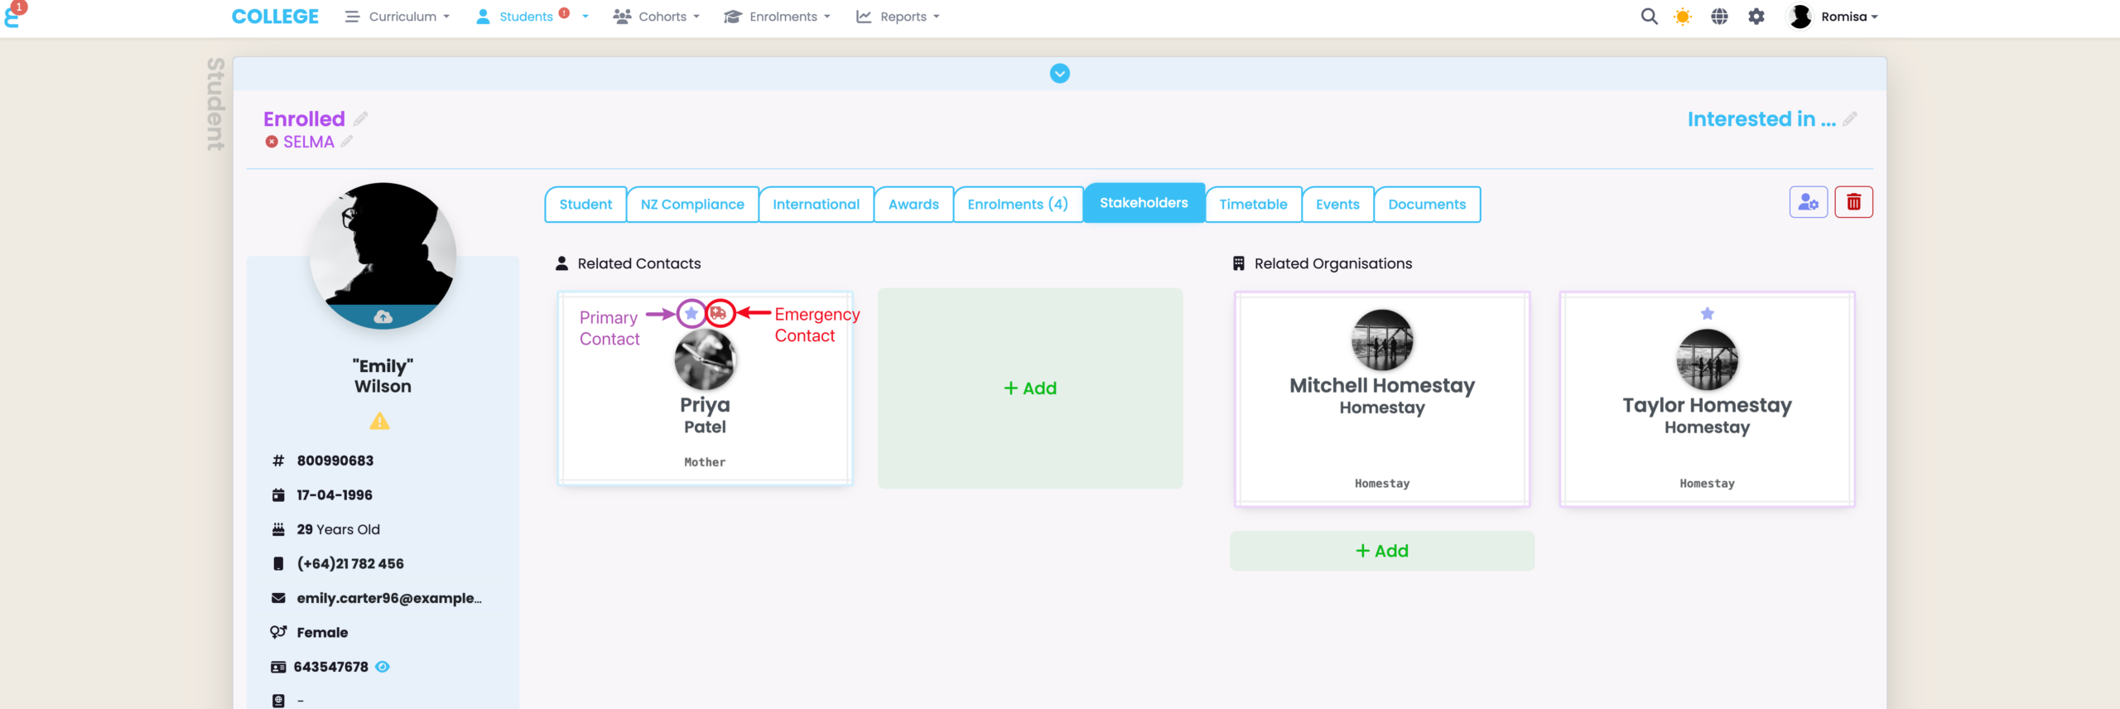Open the language globe icon
Viewport: 2120px width, 709px height.
coord(1719,17)
